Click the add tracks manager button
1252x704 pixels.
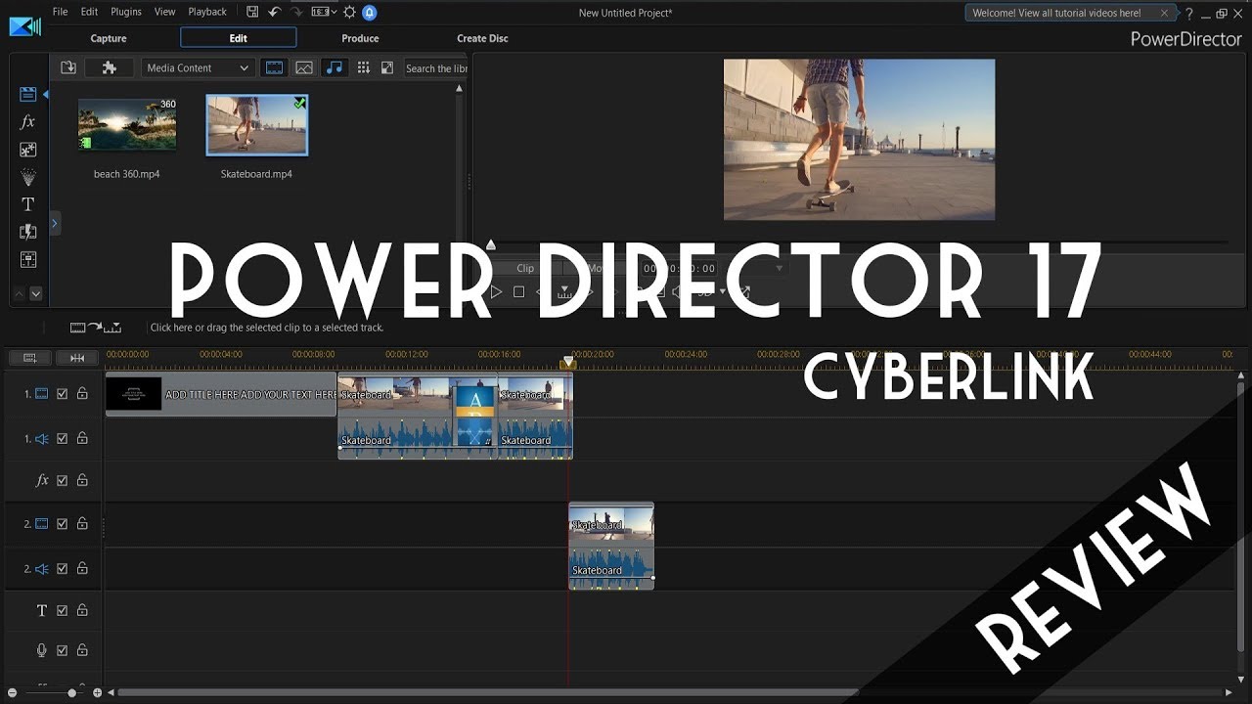coord(30,358)
